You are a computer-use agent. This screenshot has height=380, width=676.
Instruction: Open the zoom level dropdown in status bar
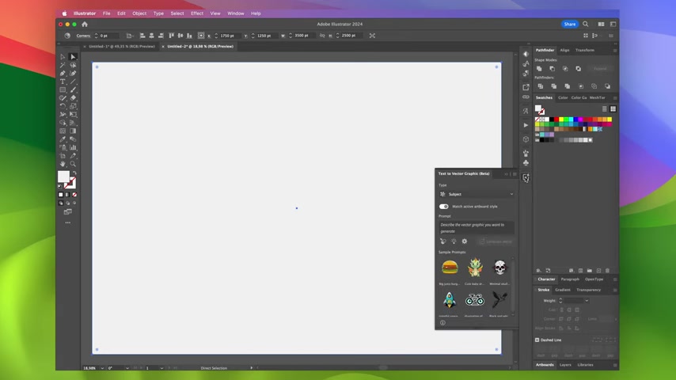point(102,368)
